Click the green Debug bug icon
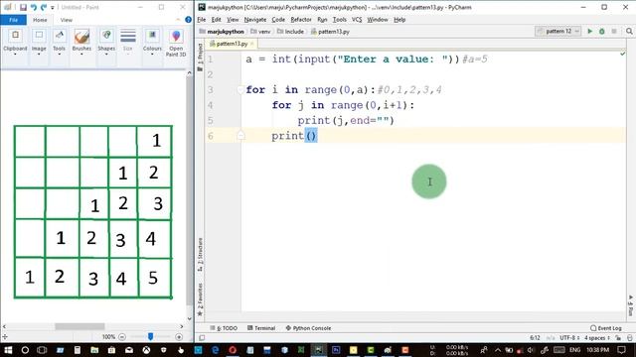 pos(602,31)
